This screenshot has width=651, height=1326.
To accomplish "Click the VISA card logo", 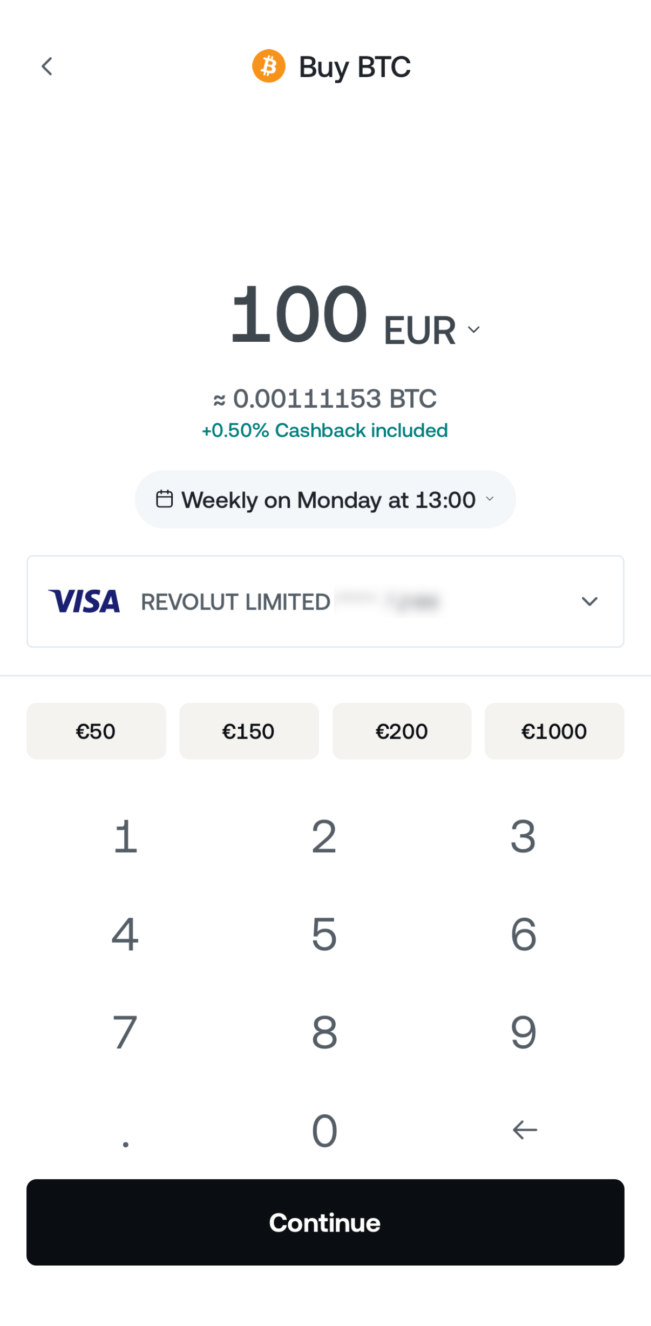I will point(85,601).
